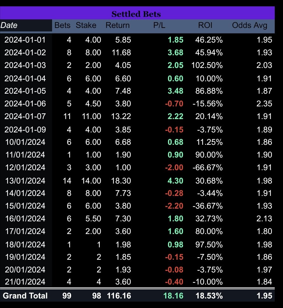Select the ROI column header

point(205,25)
